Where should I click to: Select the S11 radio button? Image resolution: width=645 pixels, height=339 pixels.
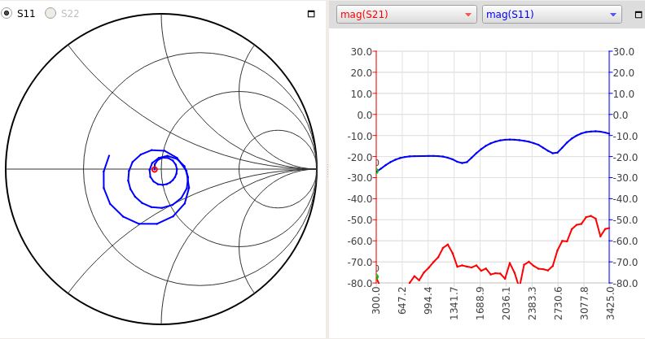pyautogui.click(x=7, y=14)
